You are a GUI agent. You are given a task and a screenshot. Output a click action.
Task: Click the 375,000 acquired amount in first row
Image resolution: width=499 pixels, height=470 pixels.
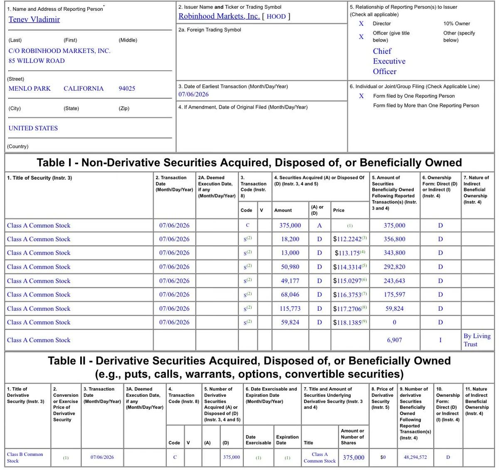click(x=290, y=225)
